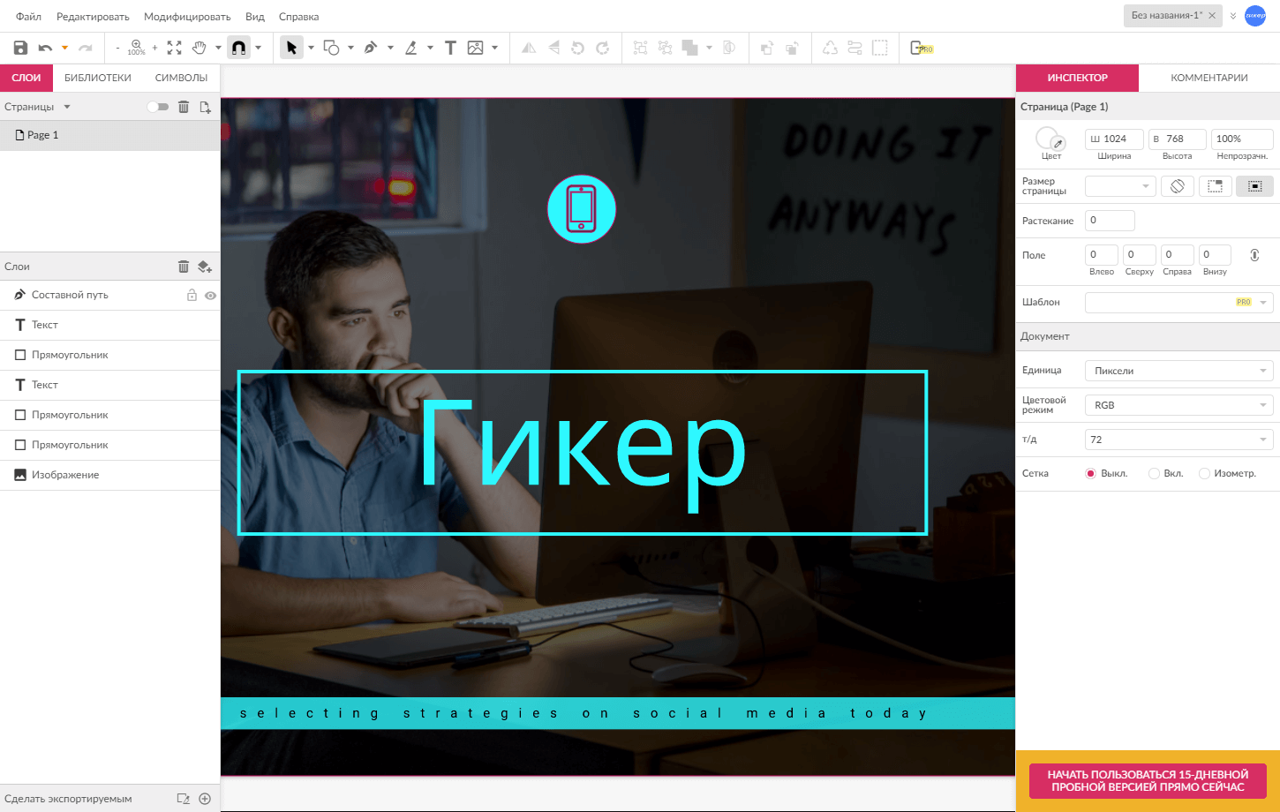
Task: Click the link margins icon next to Поле
Action: point(1254,255)
